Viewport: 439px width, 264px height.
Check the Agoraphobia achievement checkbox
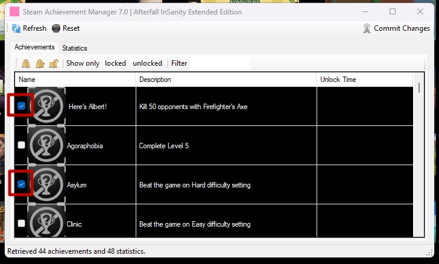[21, 145]
